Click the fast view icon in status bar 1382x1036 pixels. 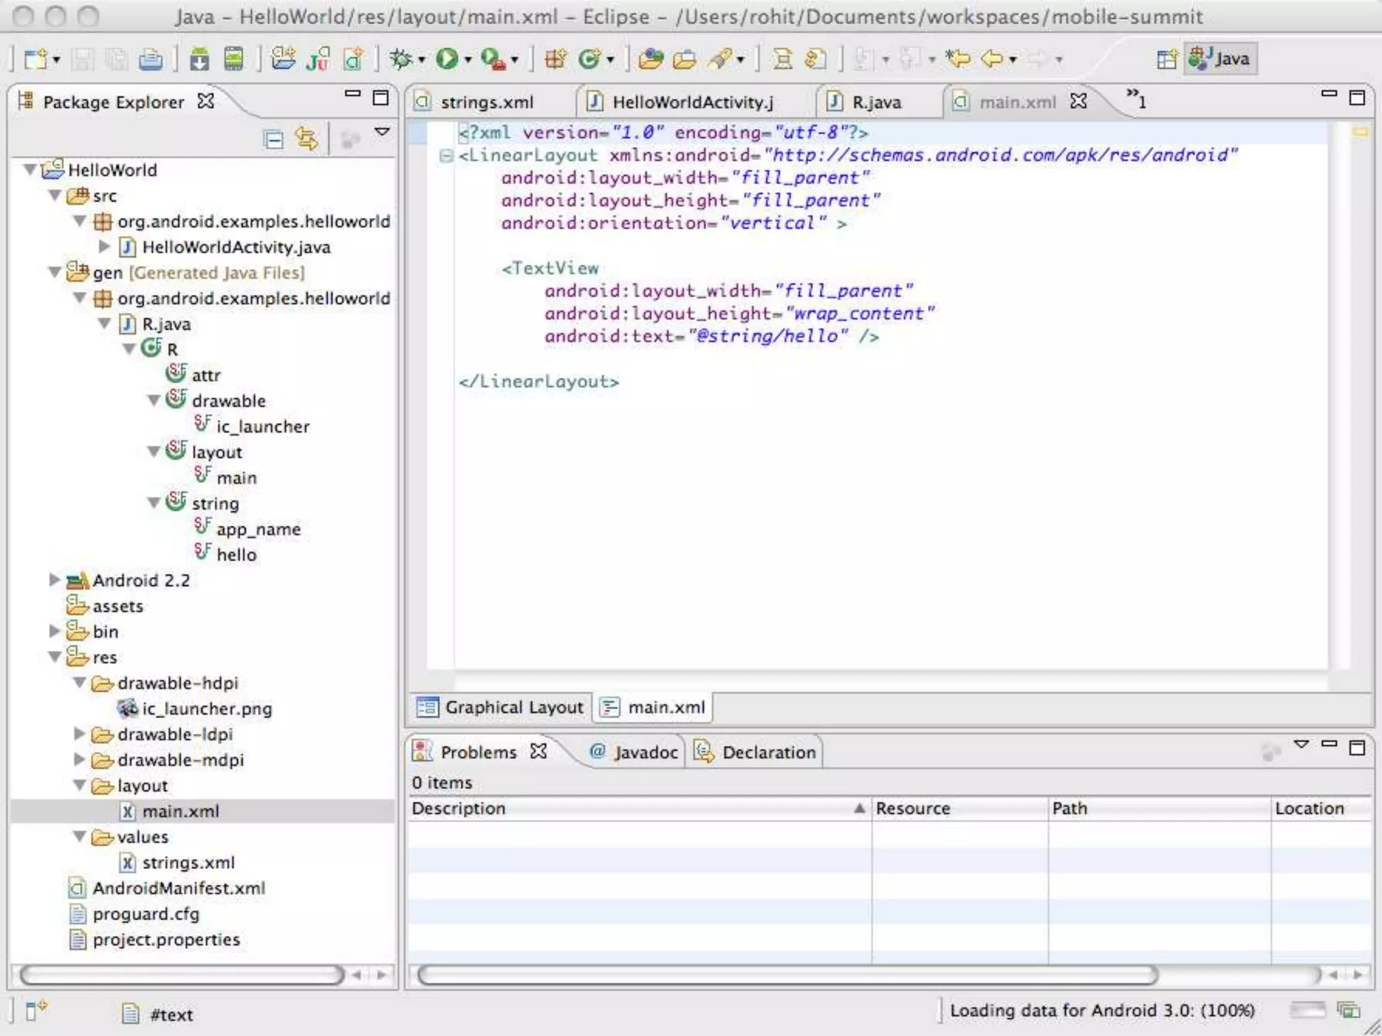click(x=36, y=1010)
